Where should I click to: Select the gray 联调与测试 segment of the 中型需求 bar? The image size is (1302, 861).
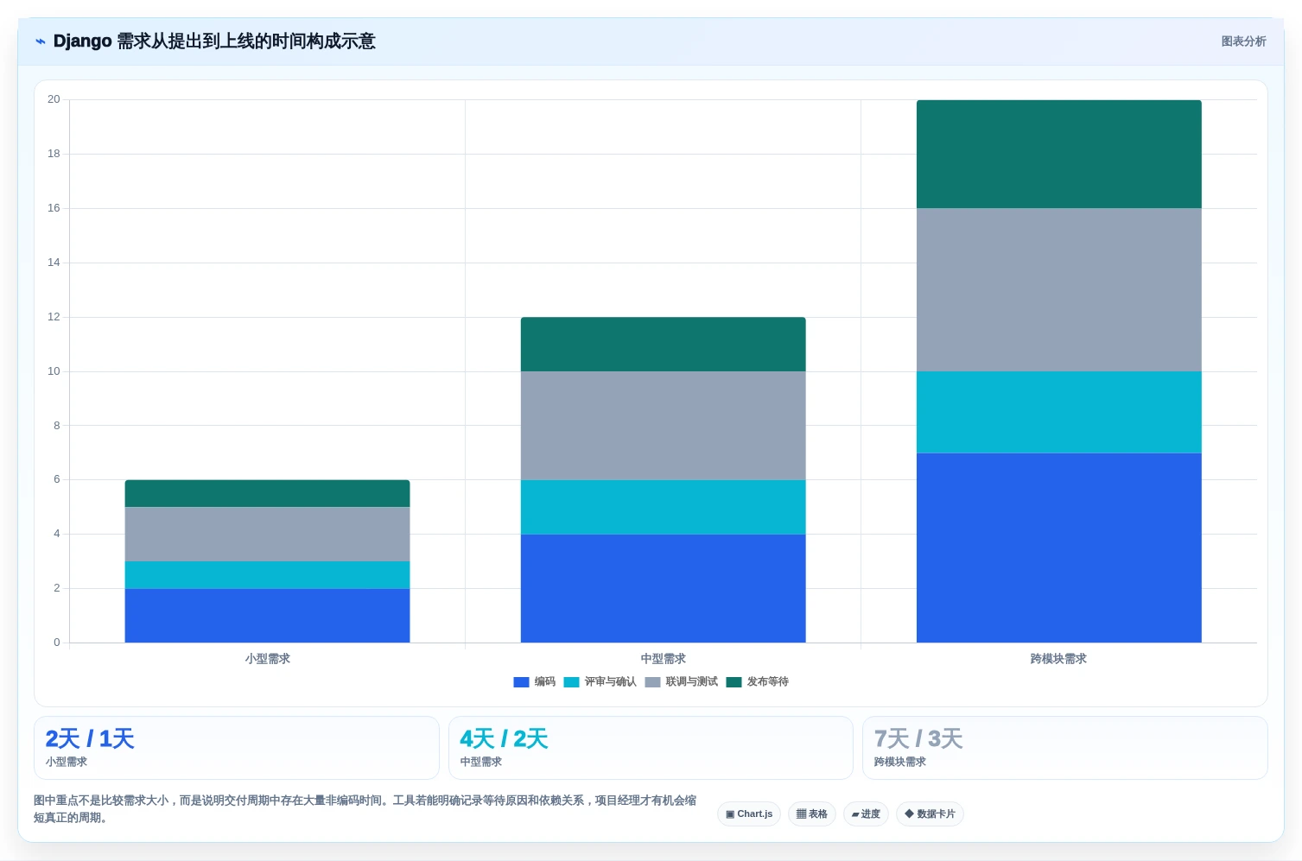(663, 426)
